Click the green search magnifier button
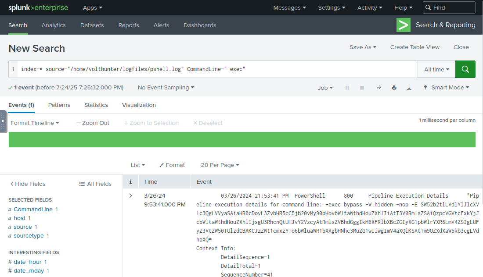The height and width of the screenshot is (277, 483). tap(465, 69)
